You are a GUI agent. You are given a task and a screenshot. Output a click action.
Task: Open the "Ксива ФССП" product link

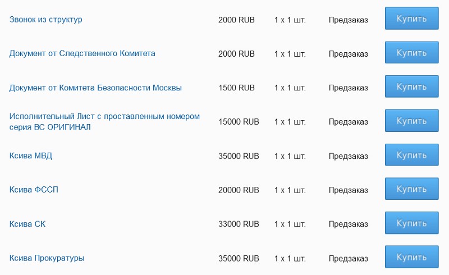34,190
